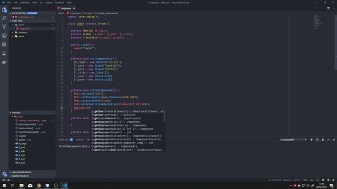Click the feedback smiley in the status bar

coord(328,180)
